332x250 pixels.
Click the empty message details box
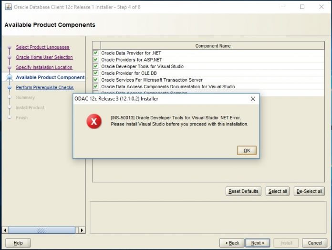point(208,218)
